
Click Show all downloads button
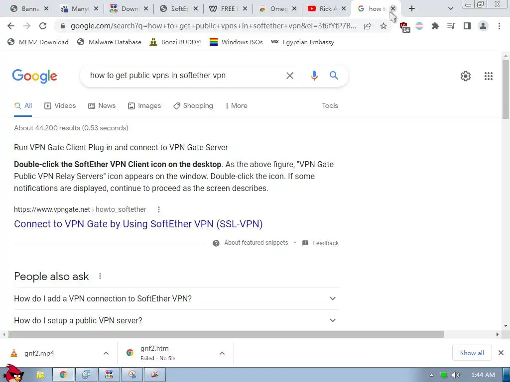pos(472,353)
